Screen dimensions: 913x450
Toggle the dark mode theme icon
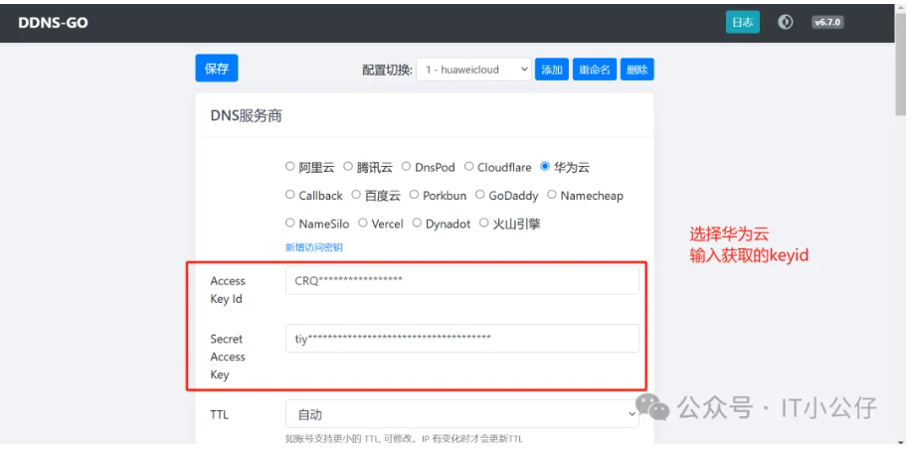(x=786, y=22)
